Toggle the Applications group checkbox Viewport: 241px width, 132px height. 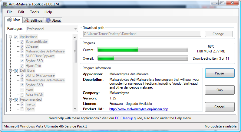click(x=16, y=37)
